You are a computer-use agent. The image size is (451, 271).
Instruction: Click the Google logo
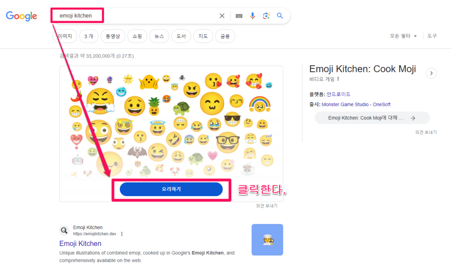(21, 16)
